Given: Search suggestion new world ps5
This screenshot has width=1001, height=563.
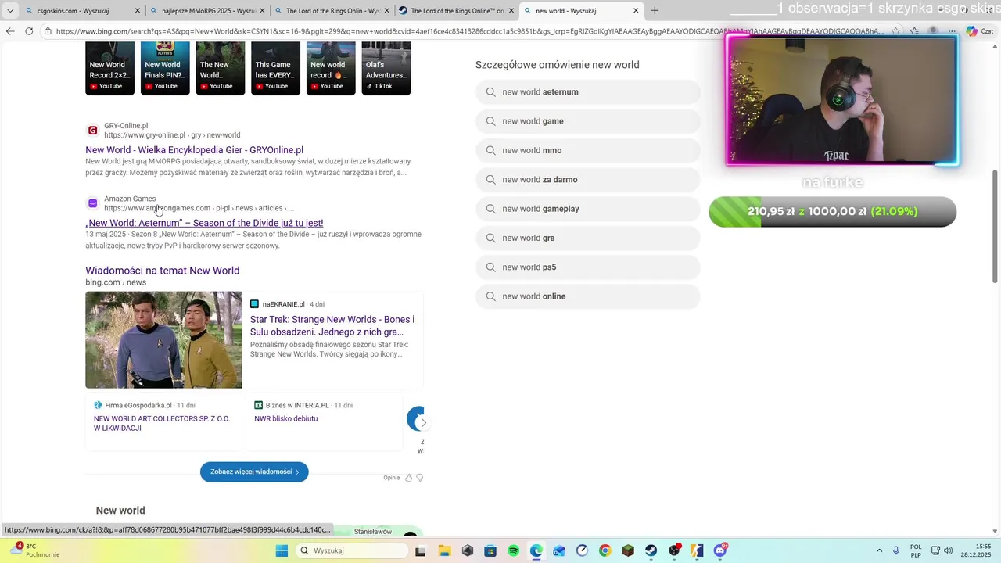Looking at the screenshot, I should tap(588, 267).
